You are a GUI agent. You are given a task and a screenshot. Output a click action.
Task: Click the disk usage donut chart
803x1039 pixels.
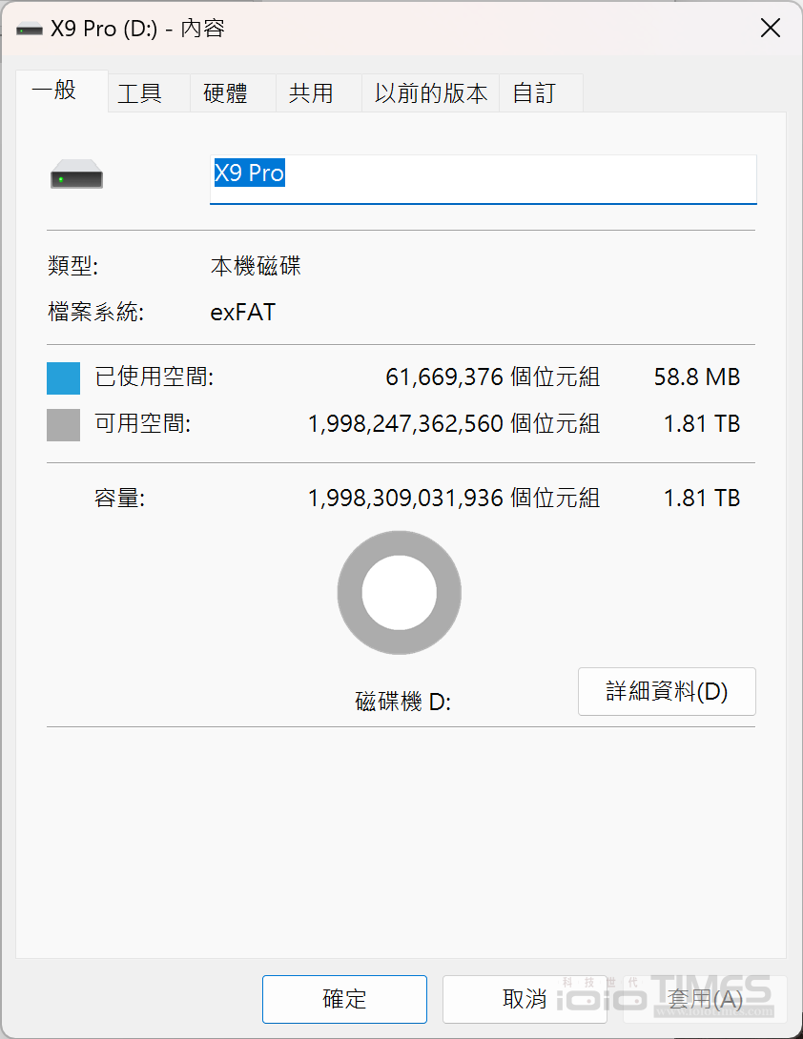pos(400,593)
